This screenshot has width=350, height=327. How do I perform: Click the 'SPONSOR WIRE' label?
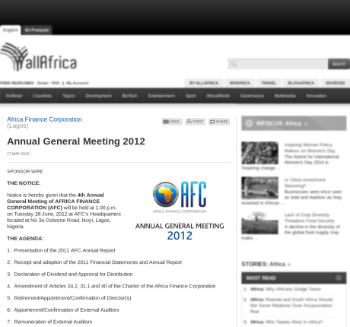[x=25, y=171]
